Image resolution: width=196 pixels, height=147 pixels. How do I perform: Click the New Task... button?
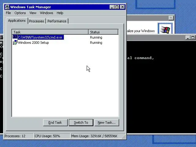coord(107,123)
